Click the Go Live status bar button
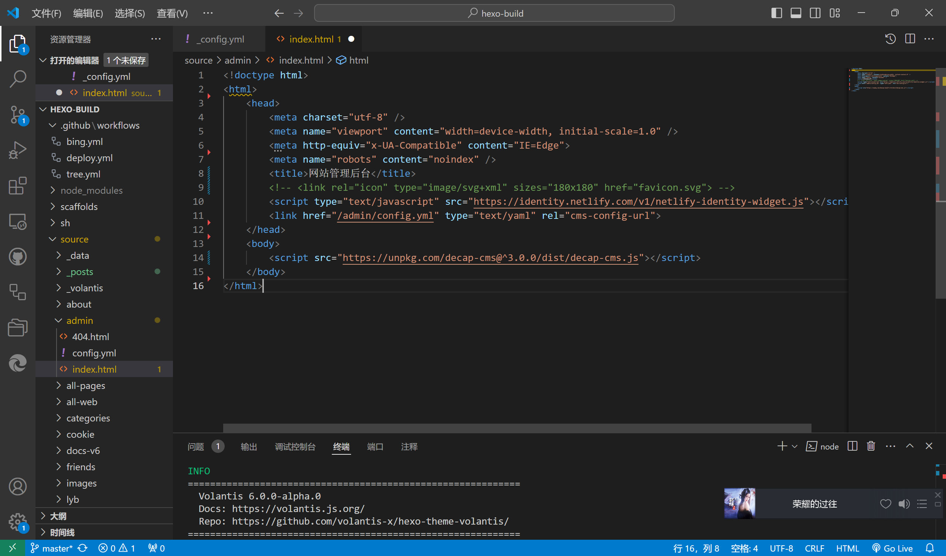The image size is (946, 556). [893, 549]
